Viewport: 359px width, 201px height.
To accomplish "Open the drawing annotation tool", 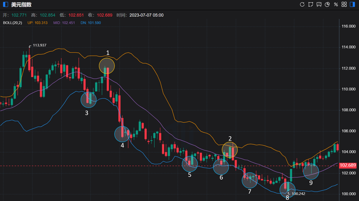I will click(x=311, y=4).
